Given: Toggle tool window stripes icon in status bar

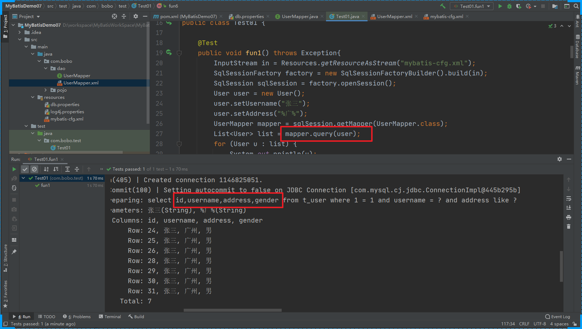Looking at the screenshot, I should tap(5, 324).
